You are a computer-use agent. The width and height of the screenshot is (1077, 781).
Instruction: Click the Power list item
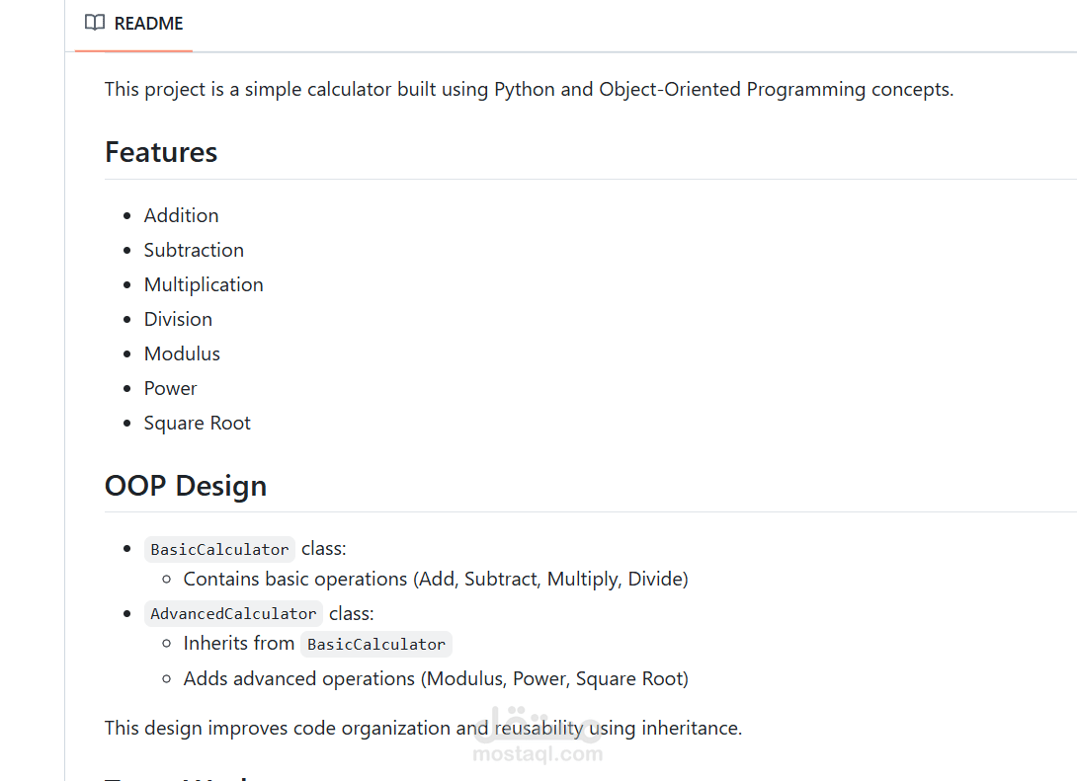[170, 388]
